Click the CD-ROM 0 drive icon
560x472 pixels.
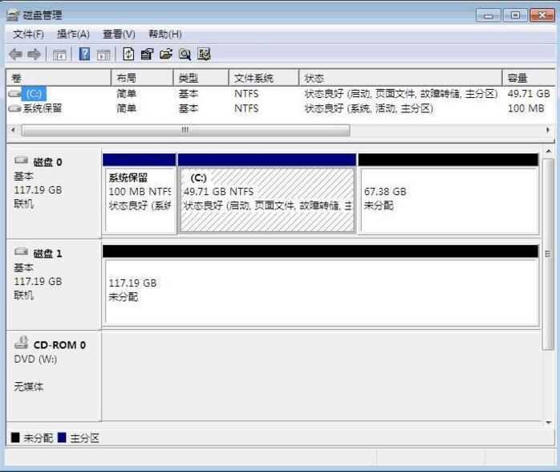(x=22, y=342)
